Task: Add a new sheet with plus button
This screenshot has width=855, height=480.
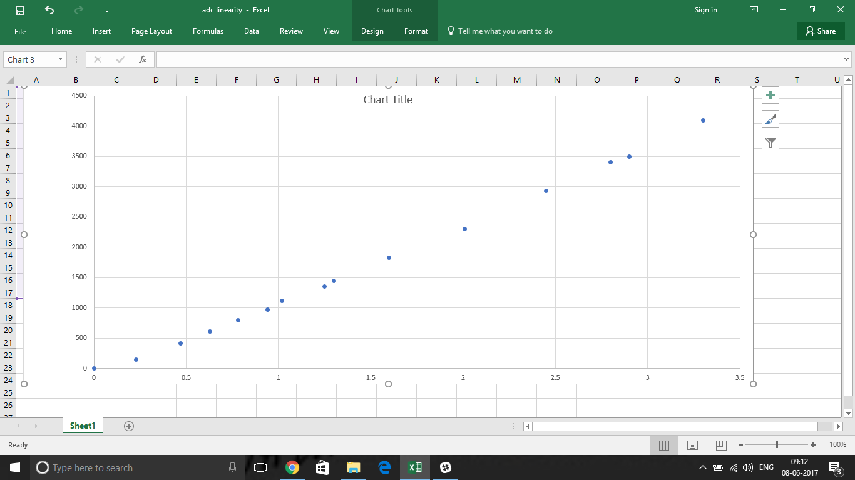Action: pos(129,426)
